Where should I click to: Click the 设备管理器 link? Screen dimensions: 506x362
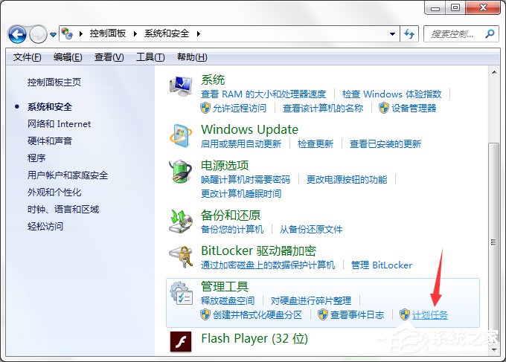pos(414,108)
